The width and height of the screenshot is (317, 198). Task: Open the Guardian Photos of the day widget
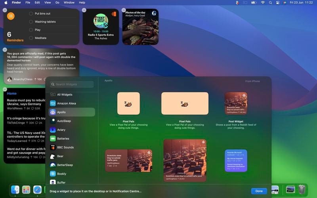pyautogui.click(x=140, y=27)
